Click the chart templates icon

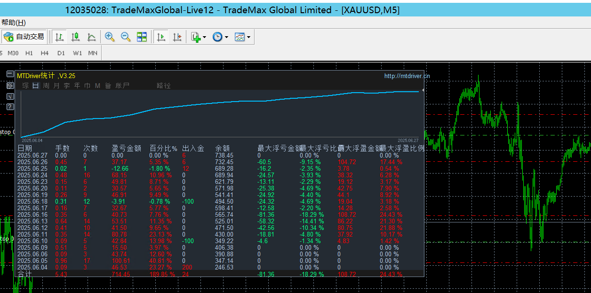point(240,37)
